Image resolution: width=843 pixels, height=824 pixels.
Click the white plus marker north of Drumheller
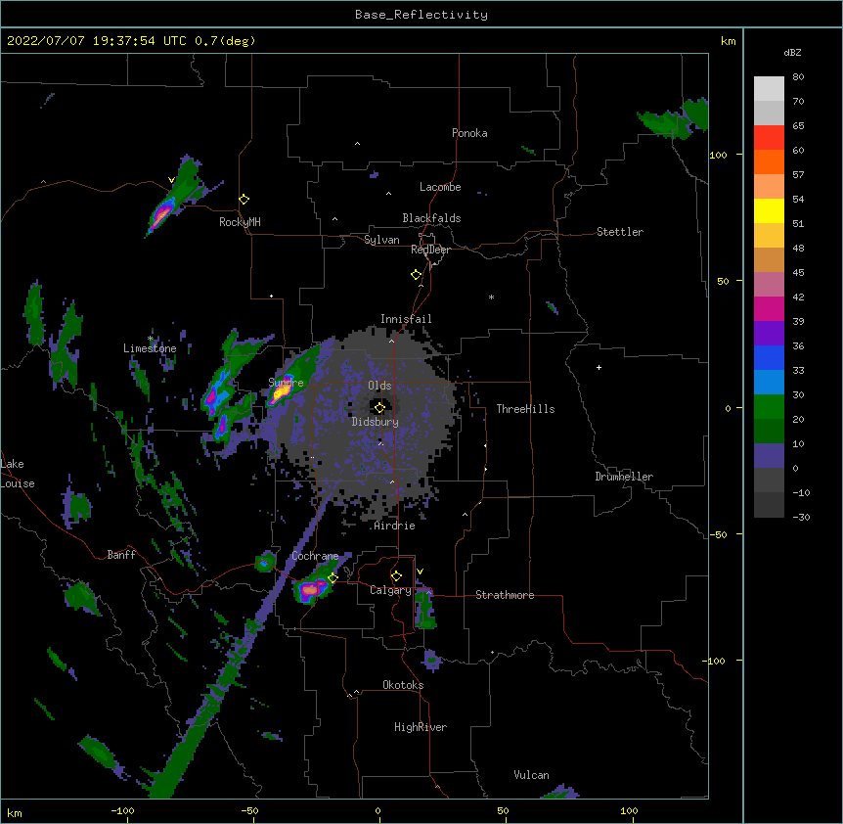pos(599,367)
